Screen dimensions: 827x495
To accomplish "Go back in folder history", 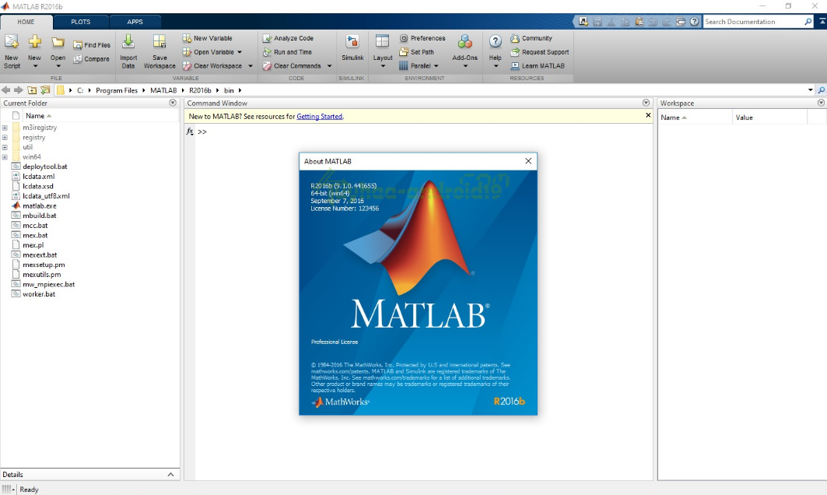I will click(6, 90).
